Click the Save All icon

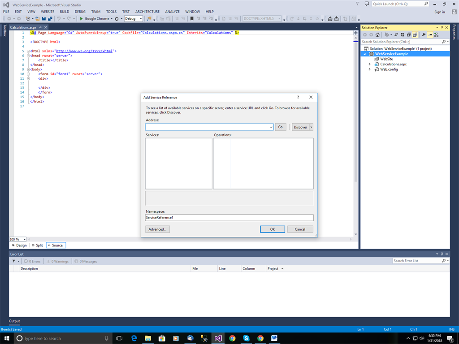click(x=50, y=18)
